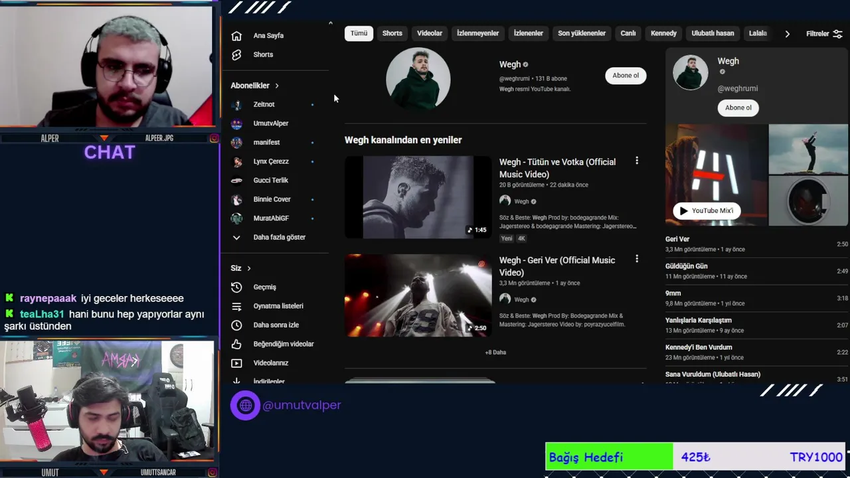Image resolution: width=850 pixels, height=478 pixels.
Task: Click the Bağış Hedefi donation progress bar
Action: pos(695,457)
